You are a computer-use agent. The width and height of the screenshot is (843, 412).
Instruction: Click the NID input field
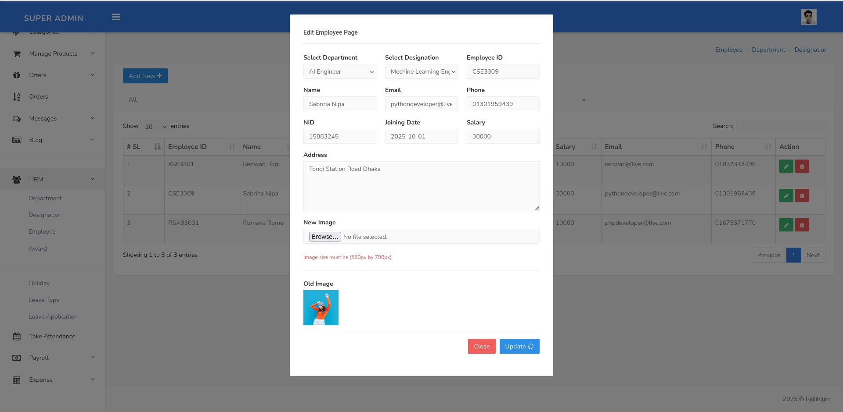coord(340,136)
